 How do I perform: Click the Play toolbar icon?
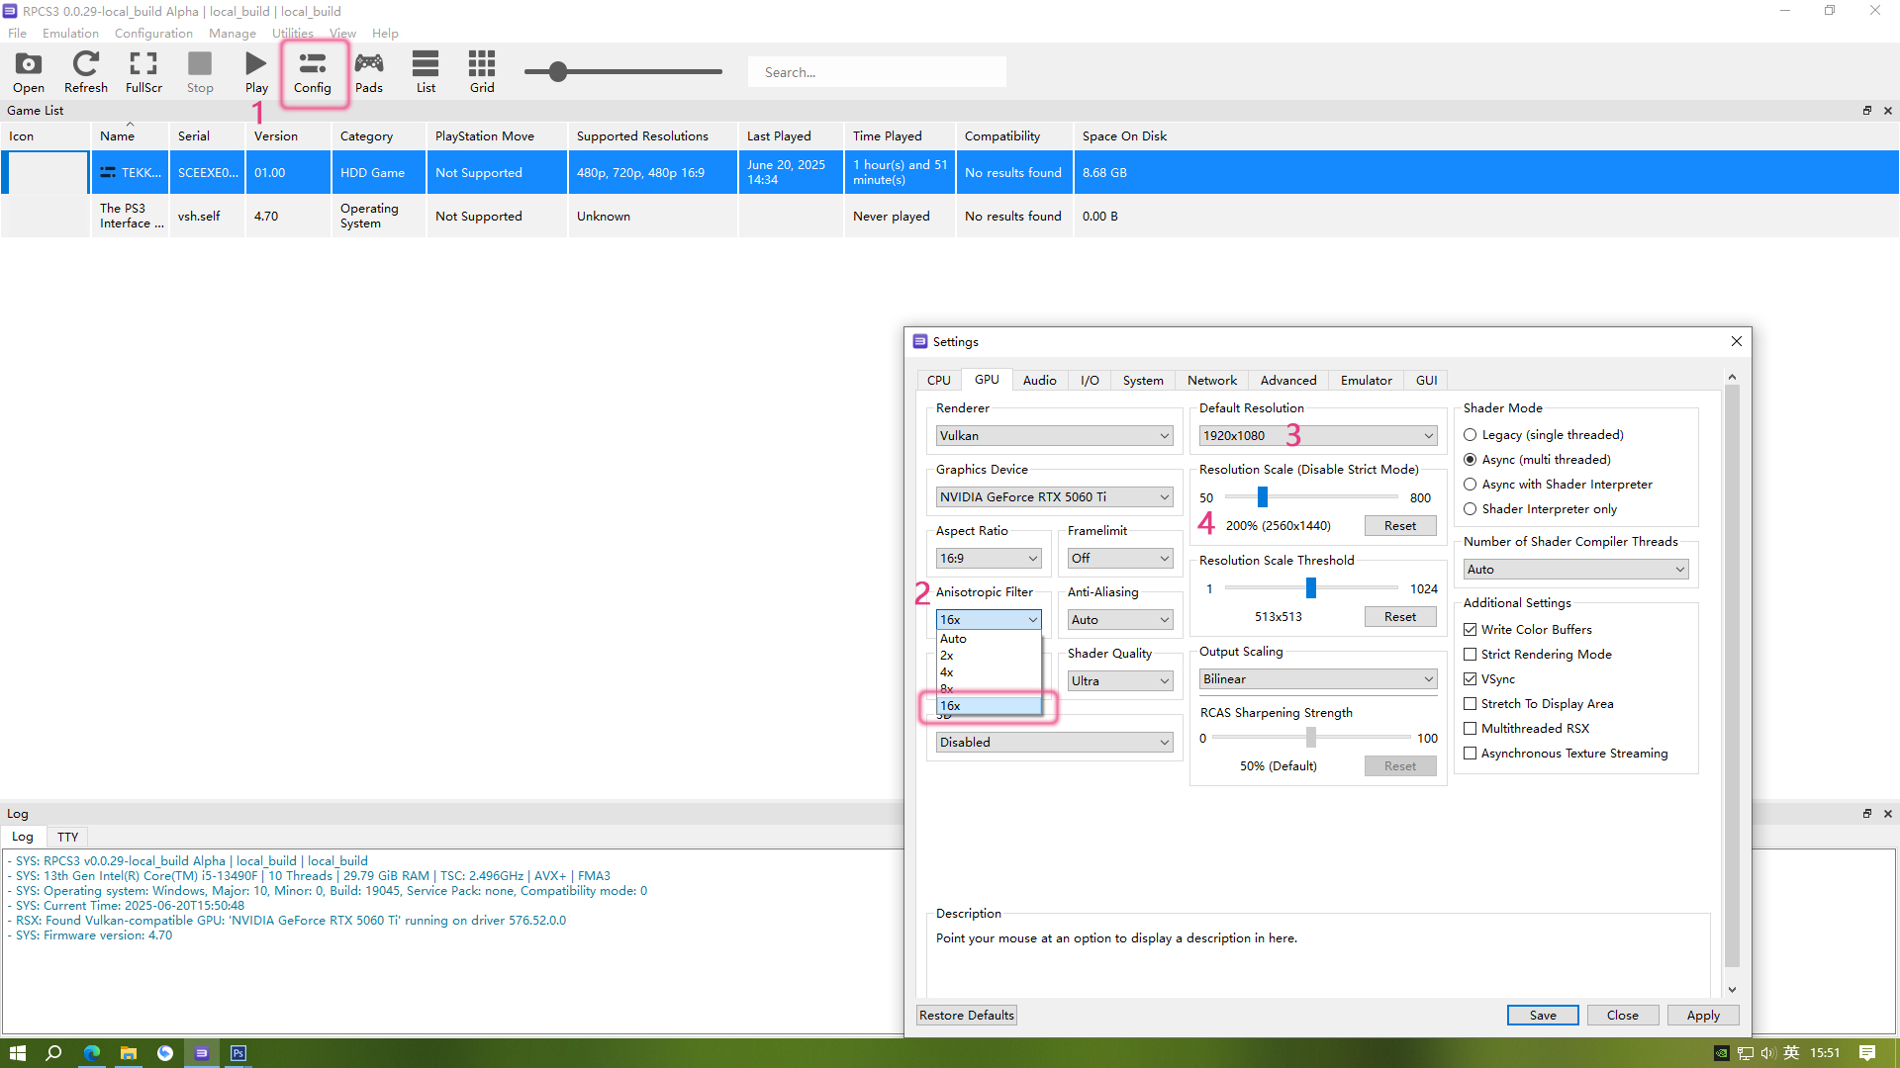pos(256,72)
